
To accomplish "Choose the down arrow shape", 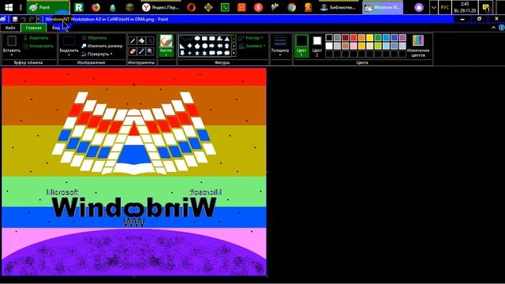I will [182, 53].
